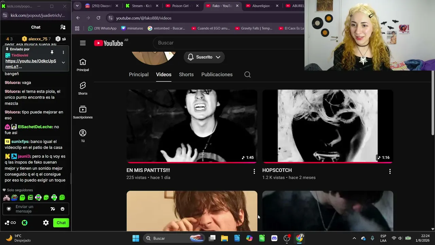Screen dimensions: 435x245
Task: Open File Explorer from the taskbar
Action: click(x=224, y=238)
